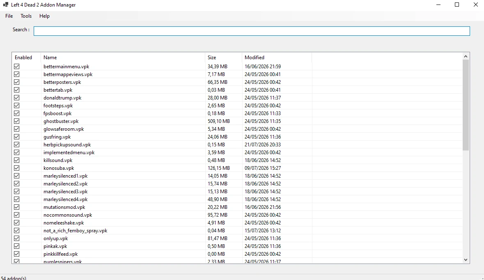This screenshot has height=280, width=484.
Task: Click the 15/07/2026 13:12 modified date
Action: point(263,231)
